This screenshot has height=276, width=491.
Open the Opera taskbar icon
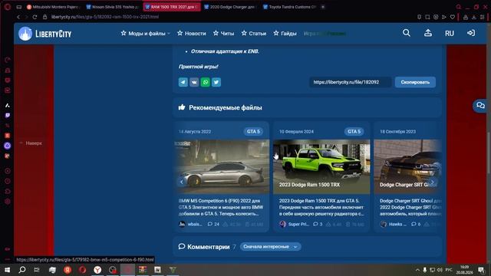[82, 270]
